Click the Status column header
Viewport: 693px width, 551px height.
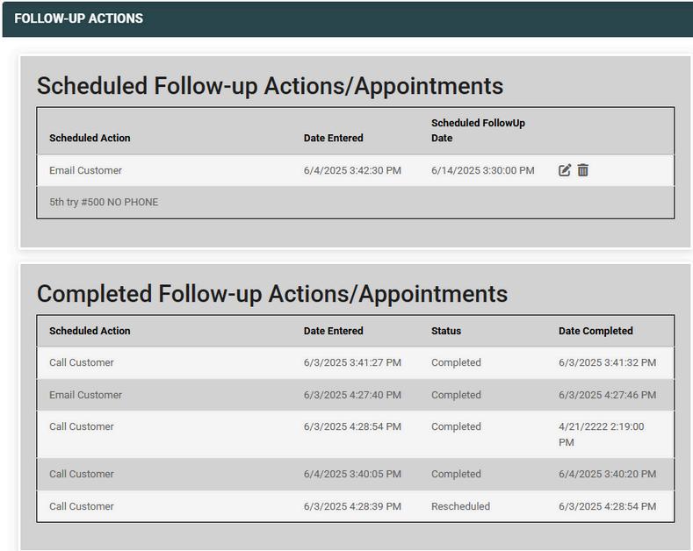446,331
